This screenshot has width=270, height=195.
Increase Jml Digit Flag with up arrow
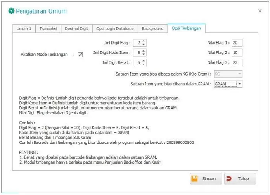144,41
